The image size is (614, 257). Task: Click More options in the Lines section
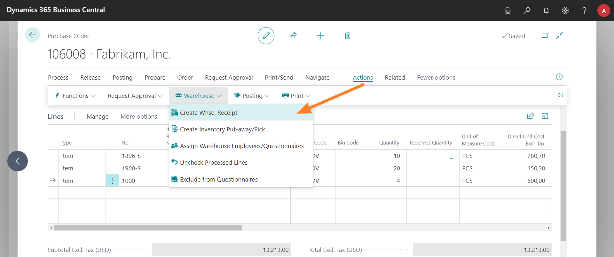pos(139,116)
